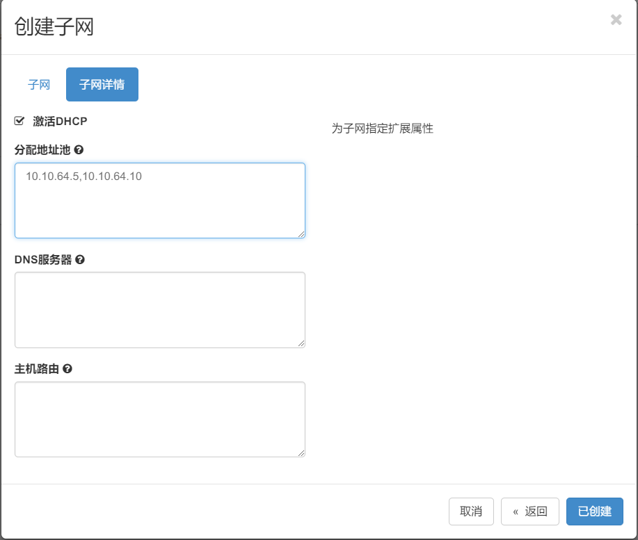
Task: Open help icon next to DNS服务器
Action: [80, 260]
